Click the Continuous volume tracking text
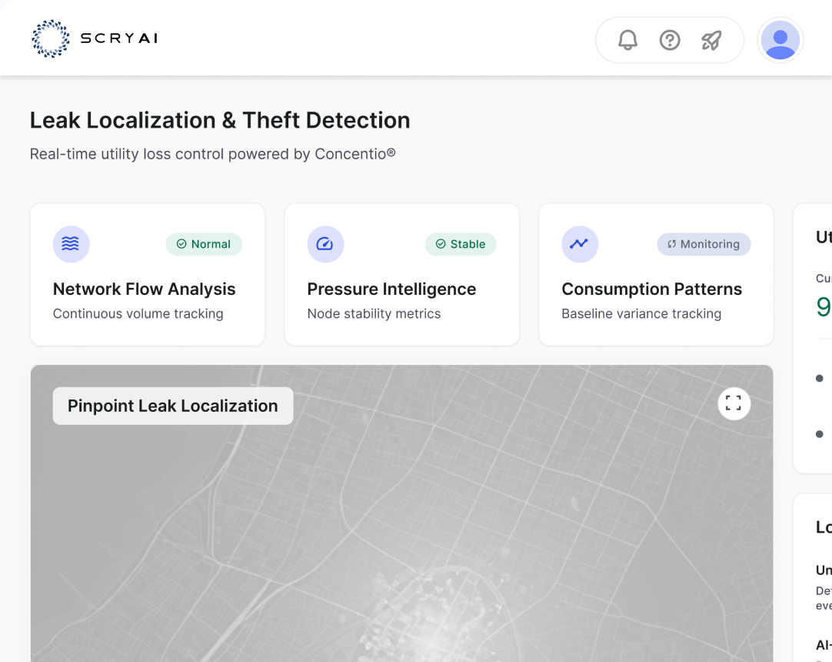This screenshot has width=832, height=662. pos(138,314)
